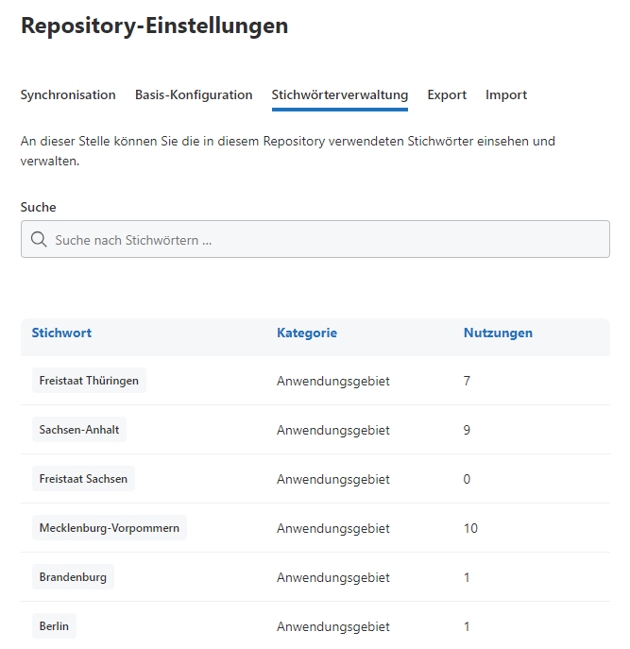Viewport: 630px width, 649px height.
Task: Click usage count 10 for Mecklenburg-Vorpommern
Action: pyautogui.click(x=470, y=528)
